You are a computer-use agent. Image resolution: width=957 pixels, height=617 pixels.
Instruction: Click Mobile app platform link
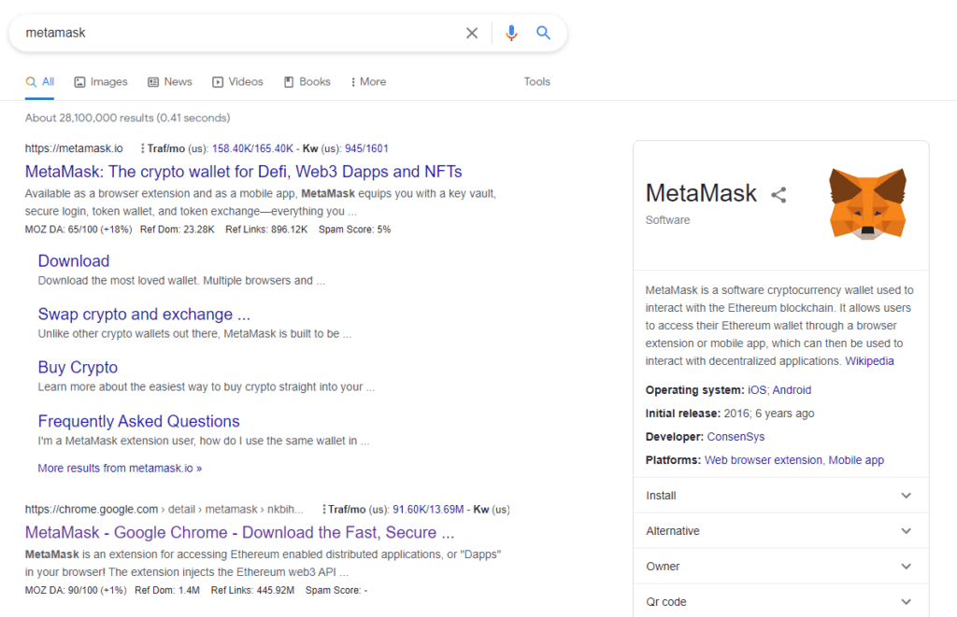(856, 460)
